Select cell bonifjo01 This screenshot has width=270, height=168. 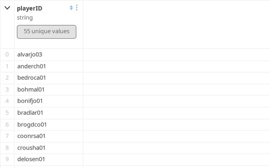pyautogui.click(x=30, y=101)
